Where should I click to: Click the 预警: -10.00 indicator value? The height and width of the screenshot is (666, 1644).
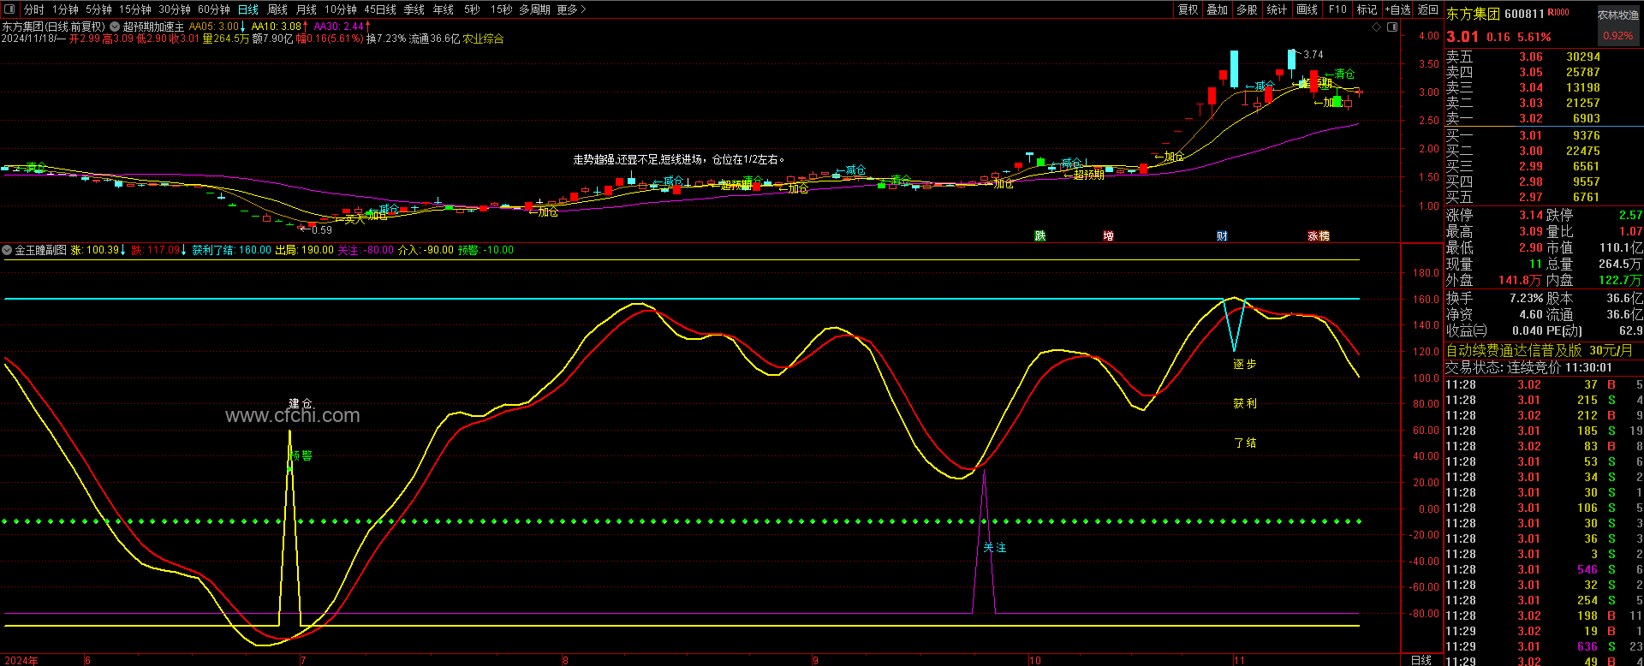(x=485, y=250)
